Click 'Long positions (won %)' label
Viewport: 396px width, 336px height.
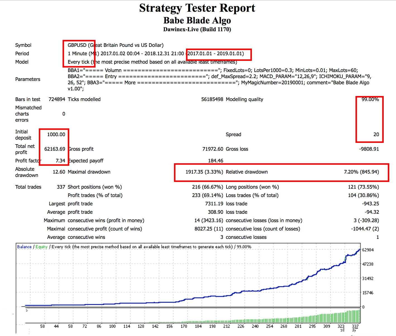[x=252, y=187]
